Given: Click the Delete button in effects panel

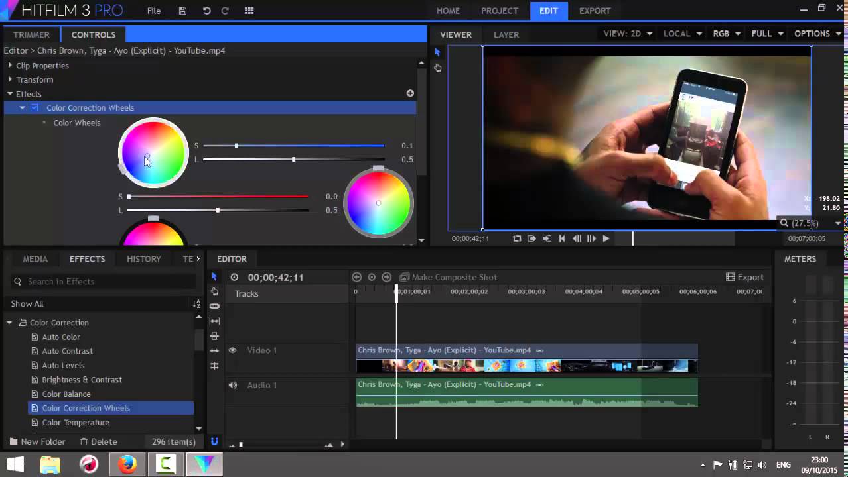Looking at the screenshot, I should tap(98, 441).
